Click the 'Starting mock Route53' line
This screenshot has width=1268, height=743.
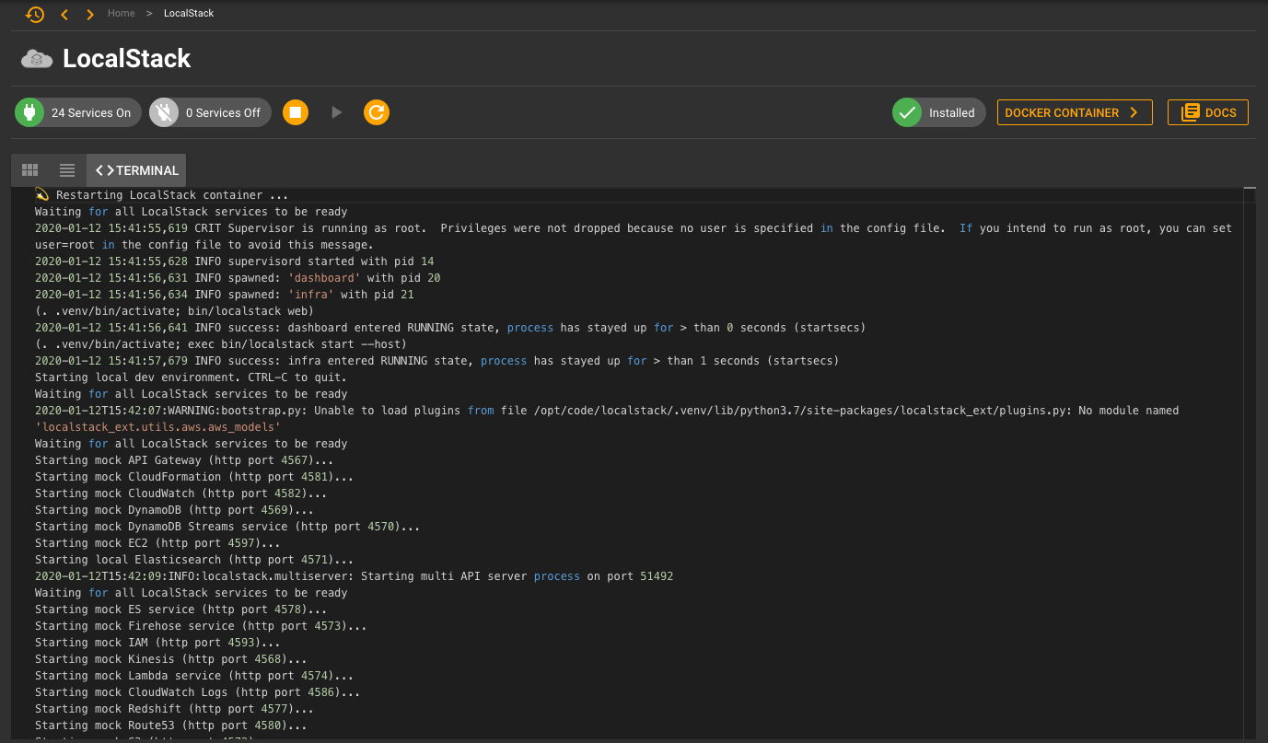171,726
